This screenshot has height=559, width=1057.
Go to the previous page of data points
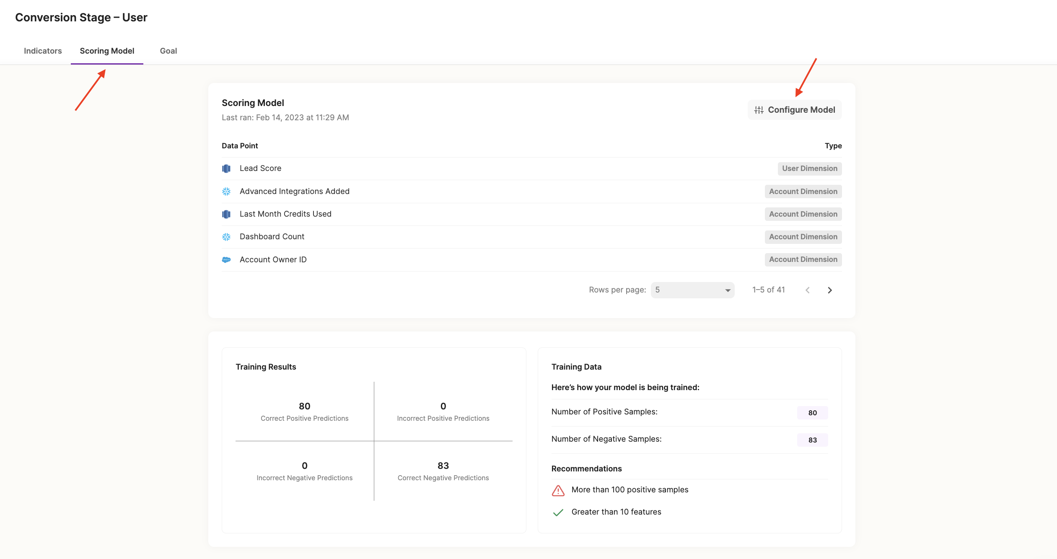[807, 290]
